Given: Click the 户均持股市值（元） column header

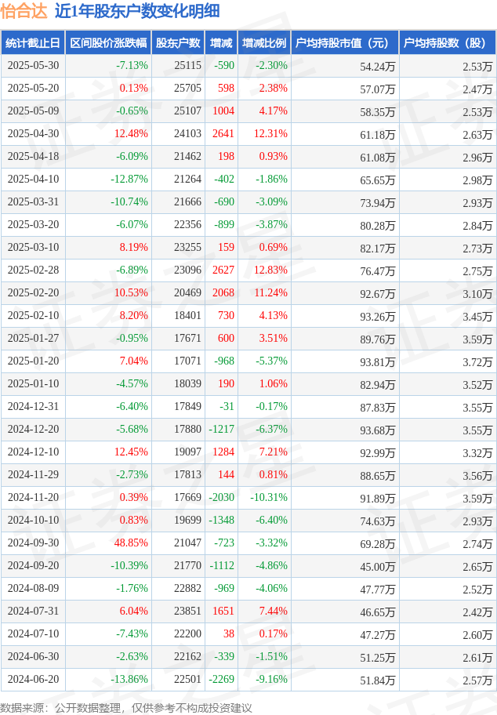Looking at the screenshot, I should (x=344, y=43).
